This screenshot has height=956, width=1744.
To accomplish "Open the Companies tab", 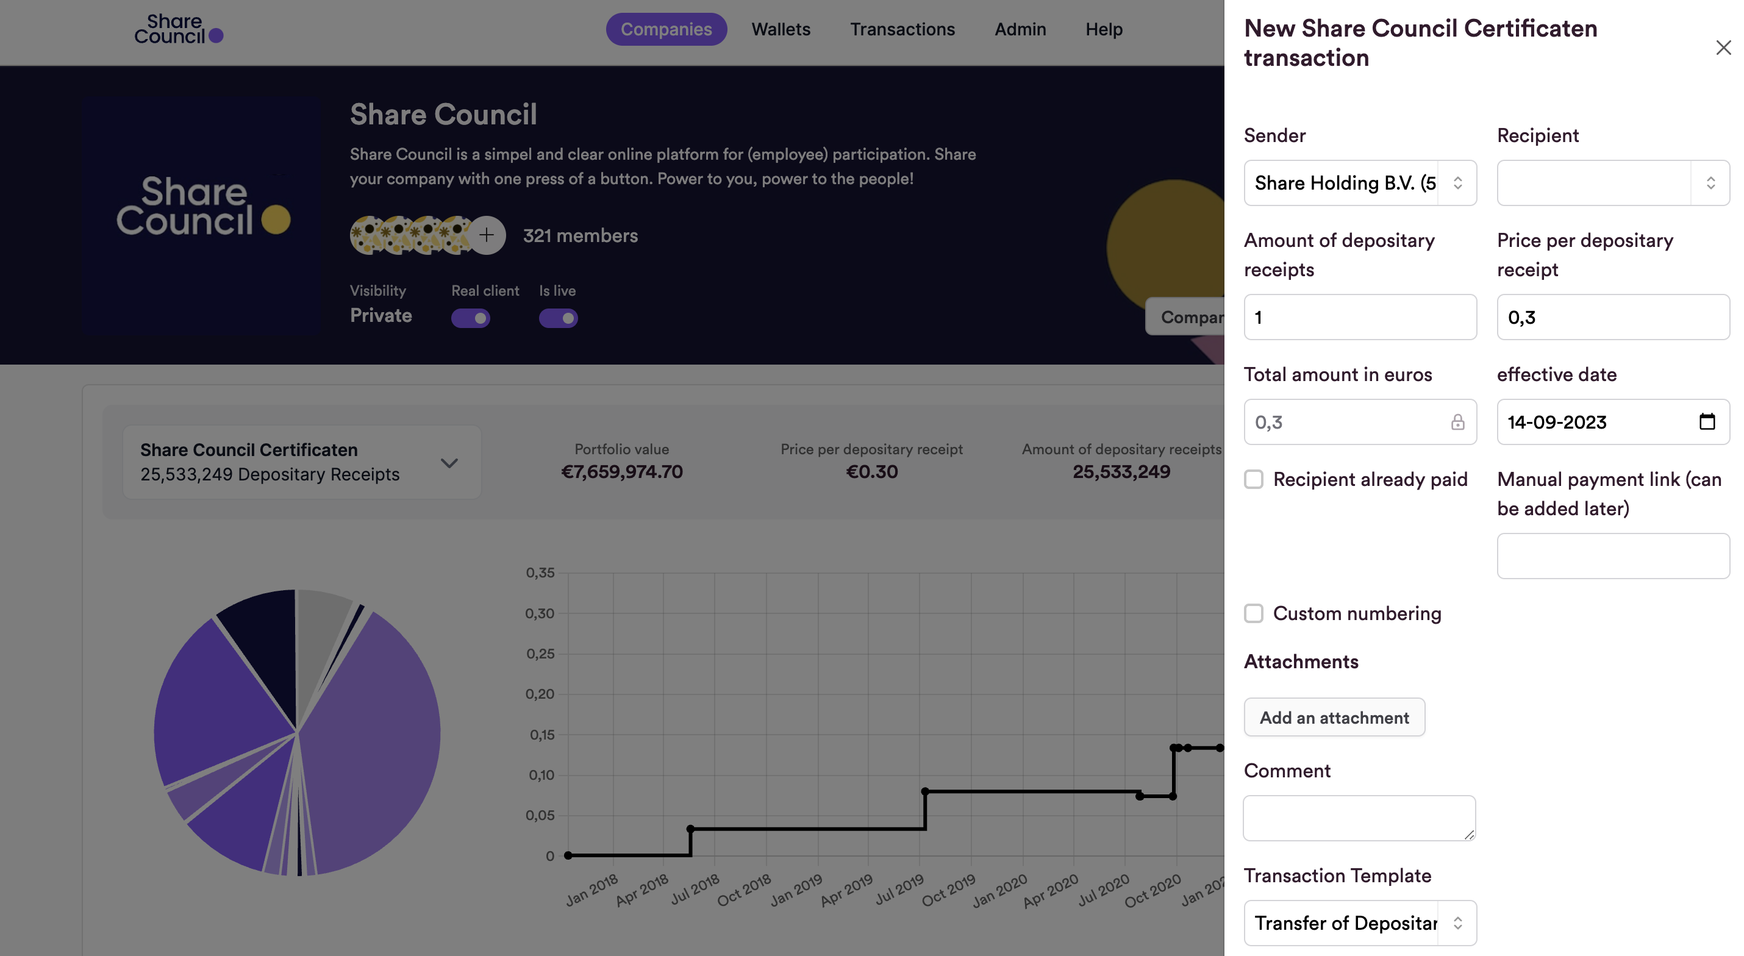I will [x=665, y=29].
